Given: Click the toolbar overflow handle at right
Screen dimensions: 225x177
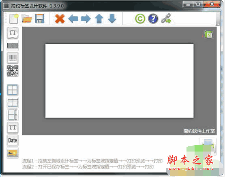Looking at the screenshot, I should (218, 19).
